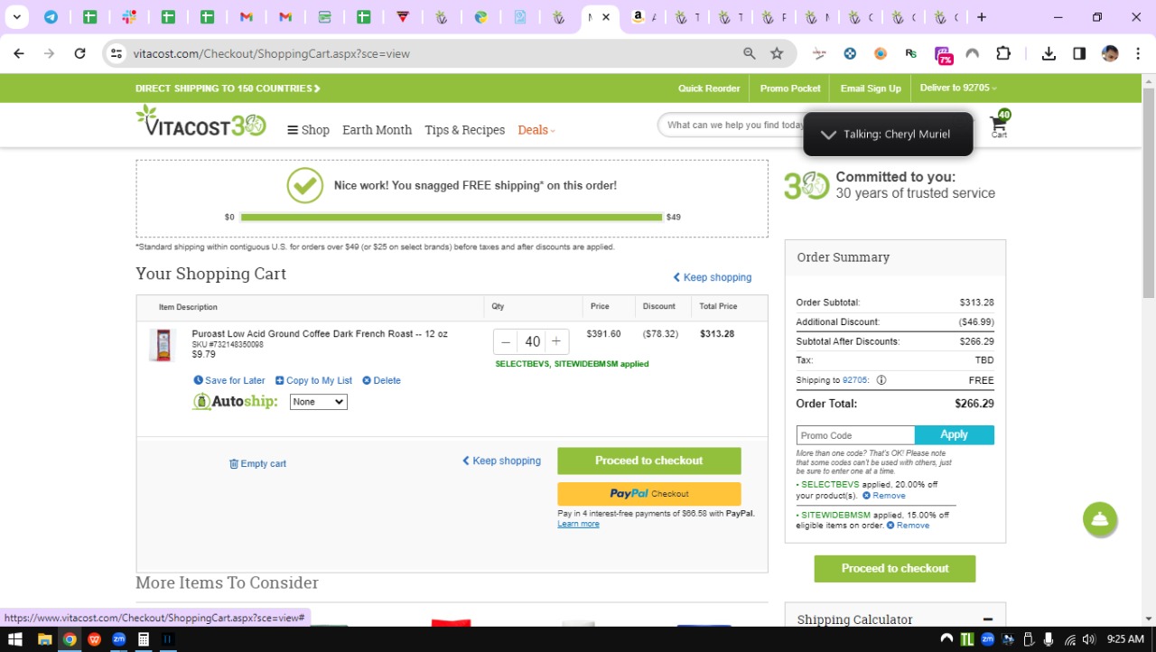Toggle Chrome side panel
This screenshot has height=652, width=1156.
[1079, 53]
